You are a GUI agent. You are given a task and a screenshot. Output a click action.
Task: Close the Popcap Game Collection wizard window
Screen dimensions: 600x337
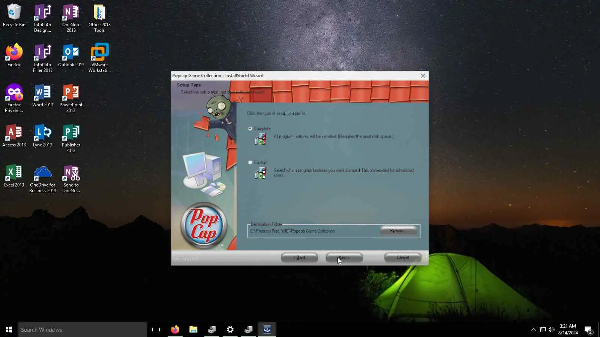(x=423, y=76)
